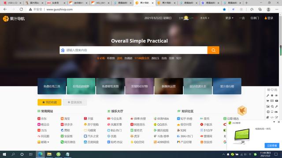Click the Edge browser taskbar icon

click(40, 154)
